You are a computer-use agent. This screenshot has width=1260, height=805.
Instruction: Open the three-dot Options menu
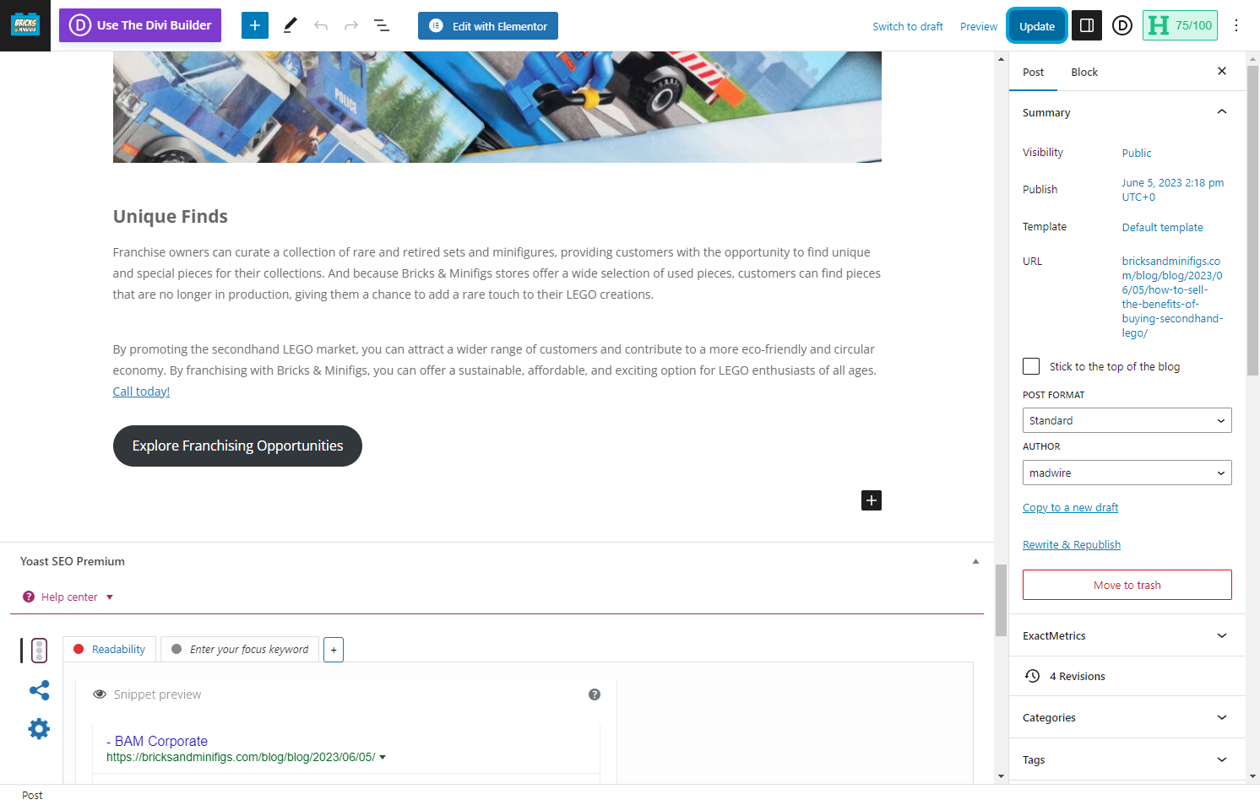coord(1236,25)
